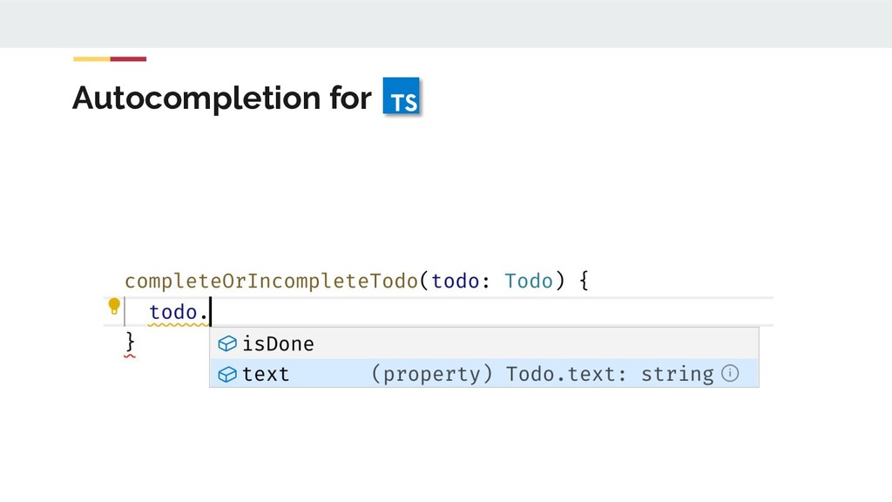Click the Todo type annotation

click(x=529, y=282)
